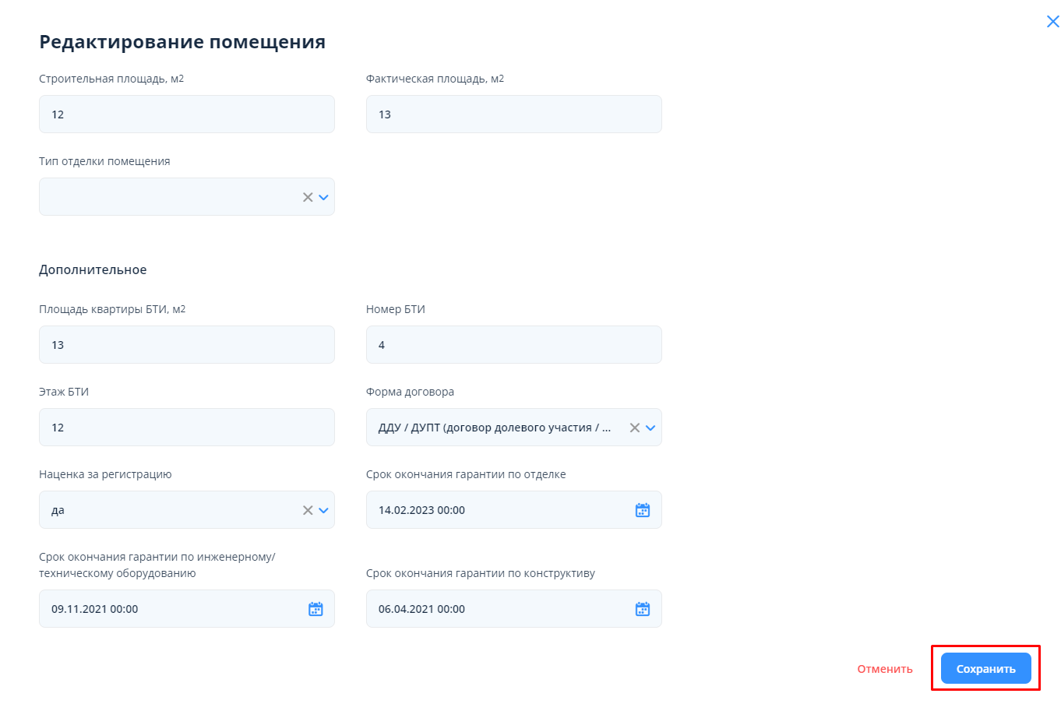Clear the 'Тип отделки помещения' selection
The width and height of the screenshot is (1061, 704).
pos(308,197)
